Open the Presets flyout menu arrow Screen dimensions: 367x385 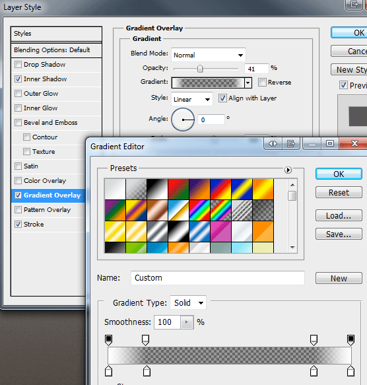288,170
